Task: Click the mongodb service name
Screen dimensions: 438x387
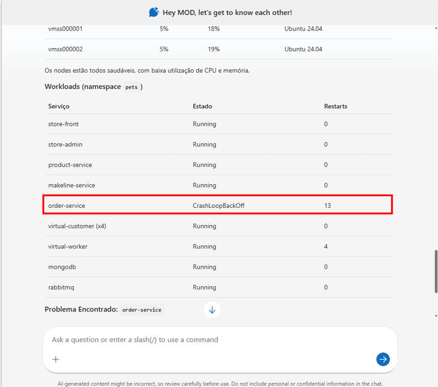Action: (62, 267)
